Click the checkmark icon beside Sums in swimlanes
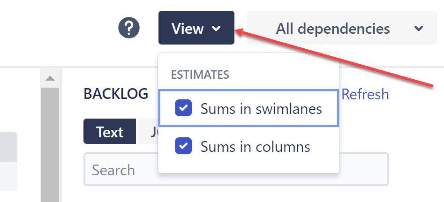This screenshot has width=444, height=202. pos(183,109)
